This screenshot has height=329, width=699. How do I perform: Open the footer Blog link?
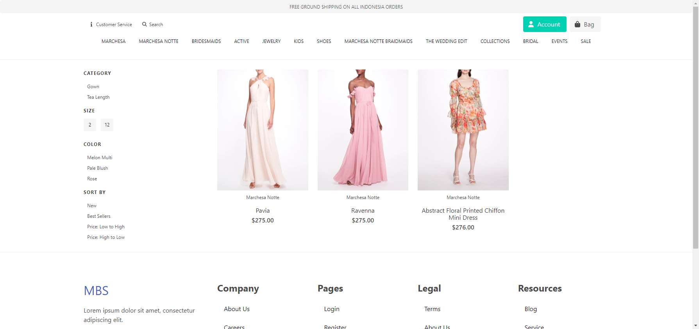coord(531,309)
